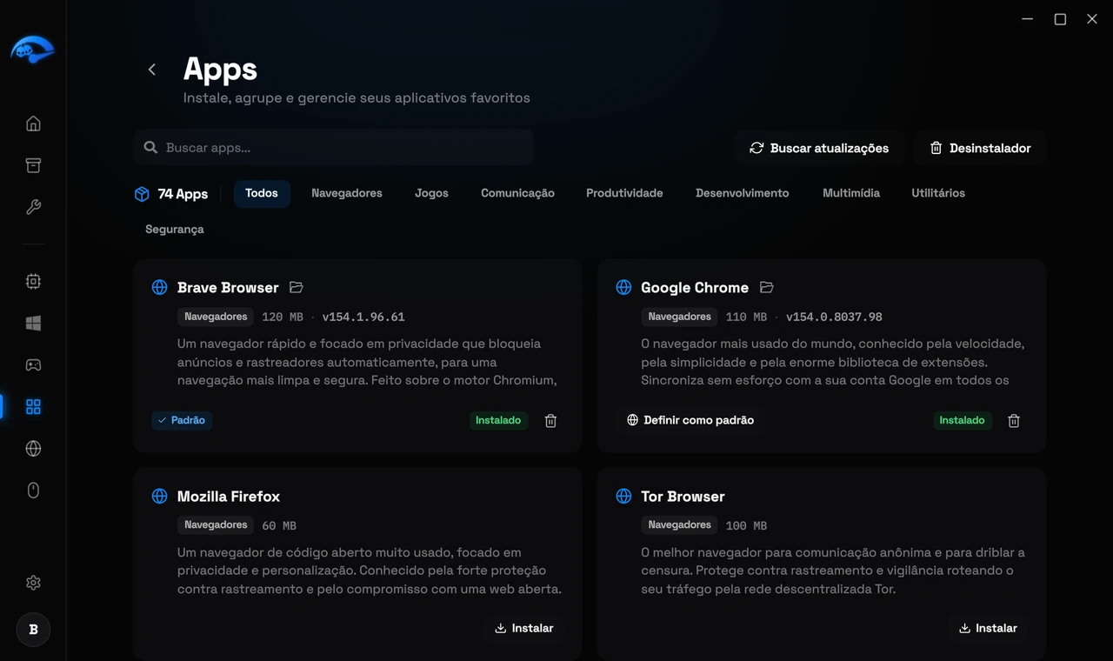Viewport: 1113px width, 661px height.
Task: Select the mouse icon in the sidebar
Action: (33, 490)
